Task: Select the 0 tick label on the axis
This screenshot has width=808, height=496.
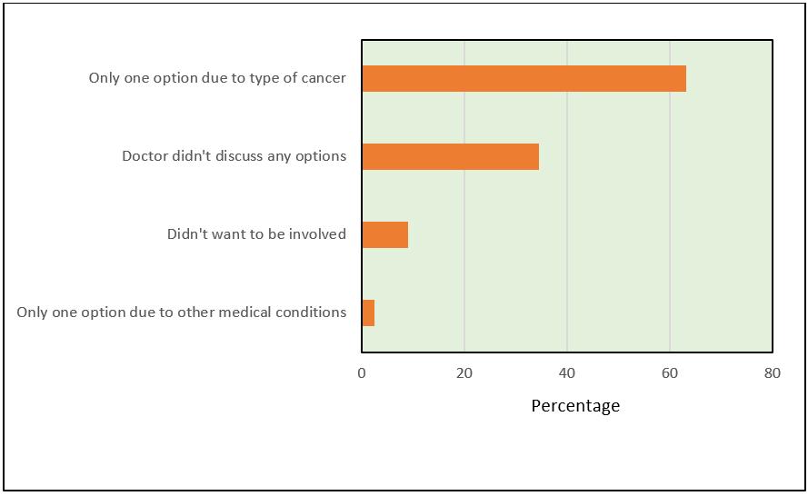Action: [362, 373]
